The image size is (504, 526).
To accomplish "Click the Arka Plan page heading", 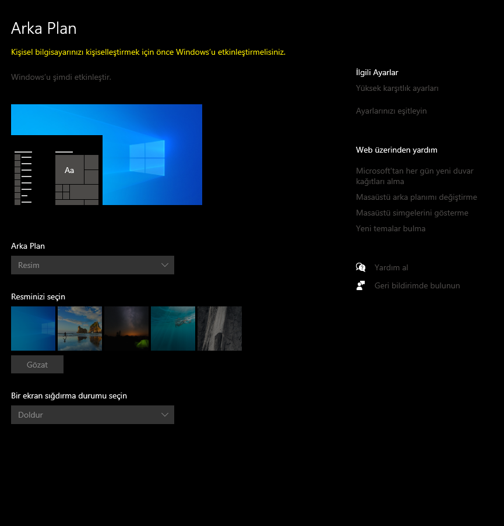I will pos(44,28).
